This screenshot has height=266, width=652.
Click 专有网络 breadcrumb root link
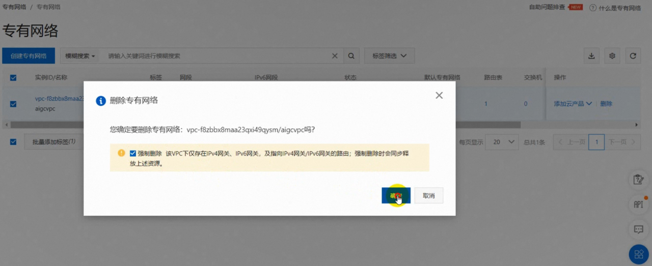(x=15, y=7)
